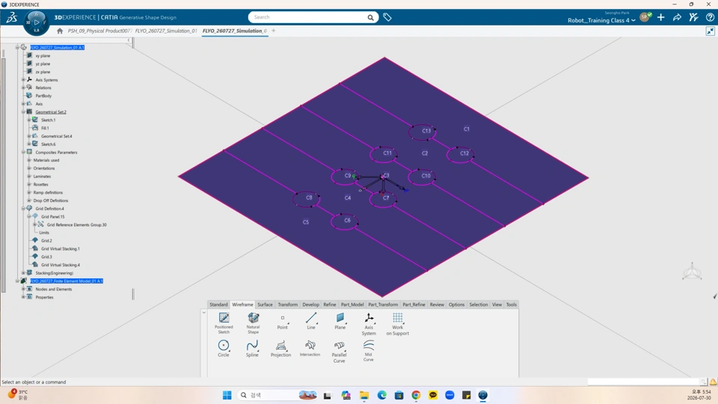
Task: Switch to first FLYO_260727_Simulation_01 tab
Action: (x=166, y=31)
